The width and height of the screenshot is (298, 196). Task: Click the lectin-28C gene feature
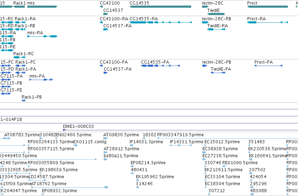tap(205, 7)
